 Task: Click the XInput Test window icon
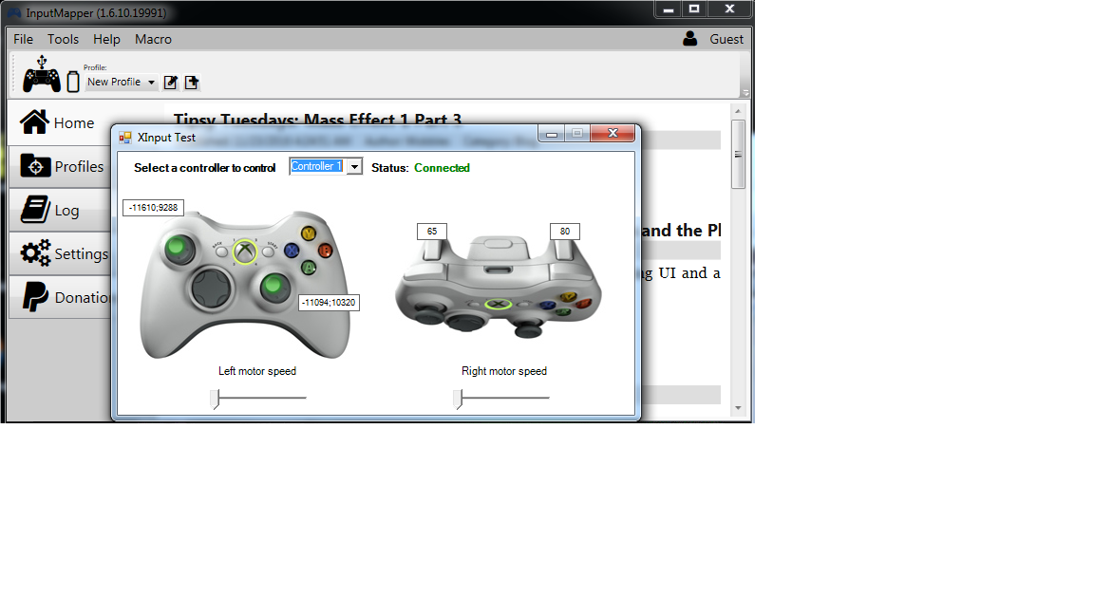tap(125, 138)
